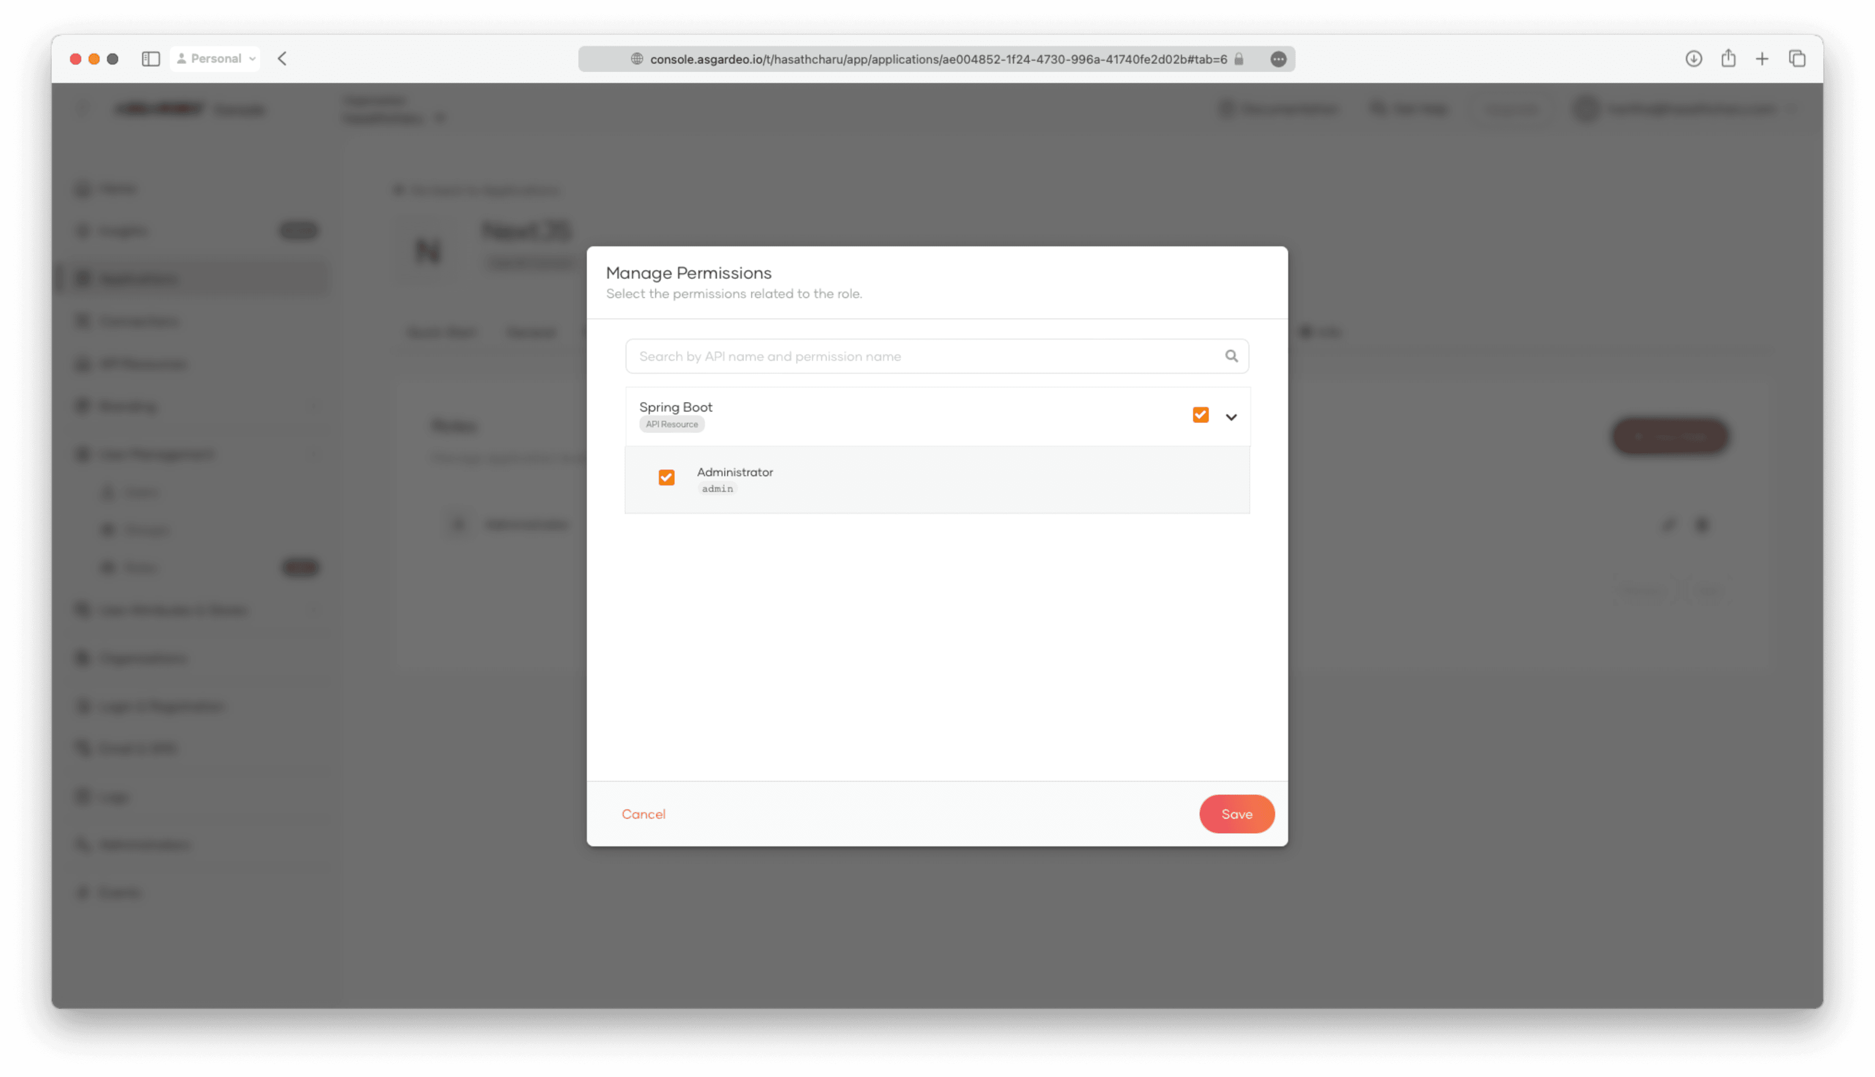Toggle the Administrator permission checkbox
The image size is (1875, 1077).
point(666,478)
